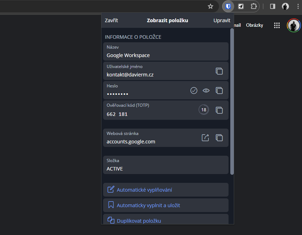Check if the password has been exposed
The width and height of the screenshot is (302, 235).
point(194,91)
